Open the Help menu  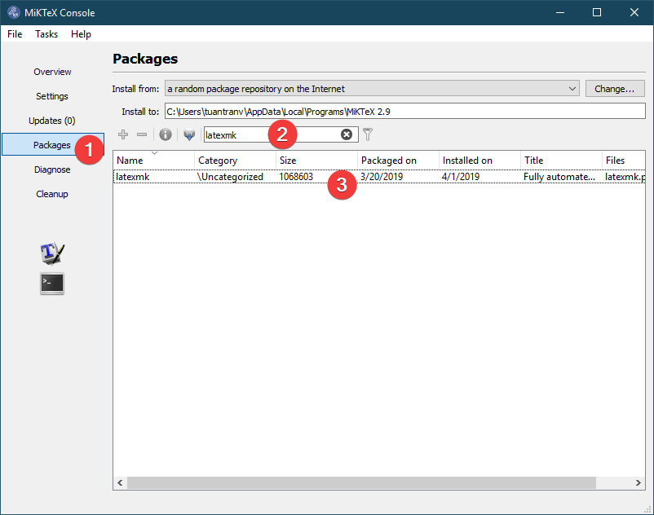pyautogui.click(x=81, y=33)
